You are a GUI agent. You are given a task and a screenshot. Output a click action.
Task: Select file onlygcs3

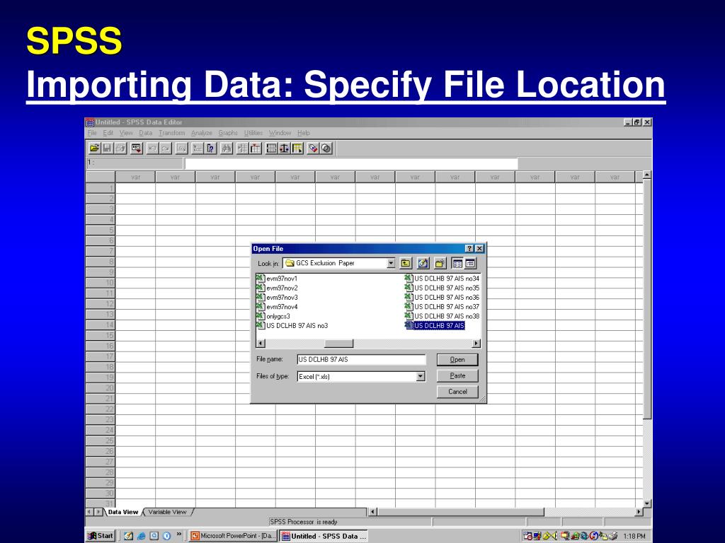273,316
